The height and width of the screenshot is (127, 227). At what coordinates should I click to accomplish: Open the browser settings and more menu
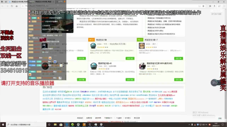click(x=224, y=6)
